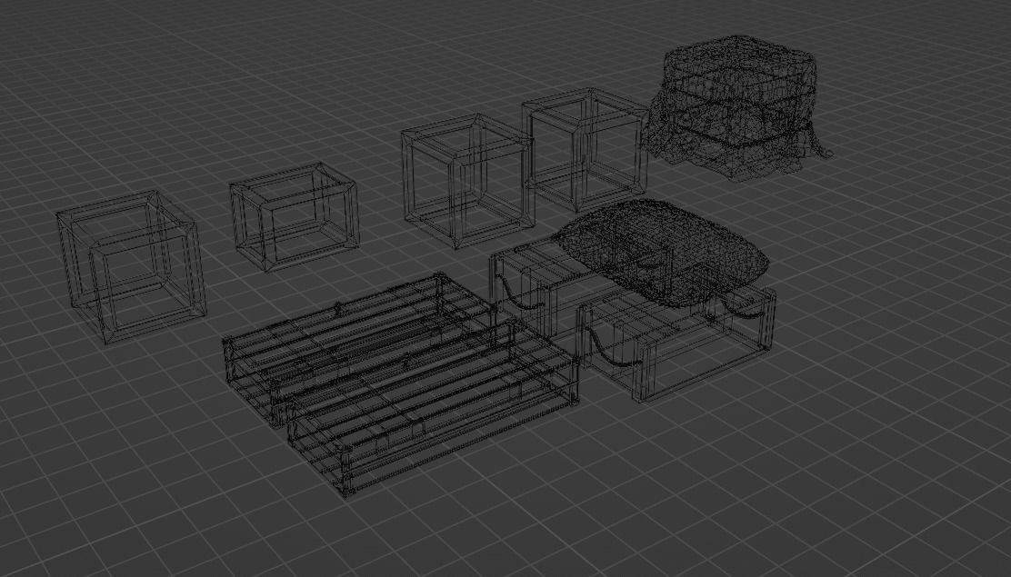Select the leftmost wireframe cube crate
The image size is (1011, 577).
coord(132,266)
